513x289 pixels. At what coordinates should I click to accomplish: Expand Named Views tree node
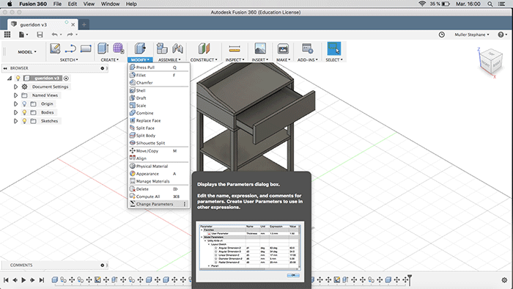click(x=15, y=95)
